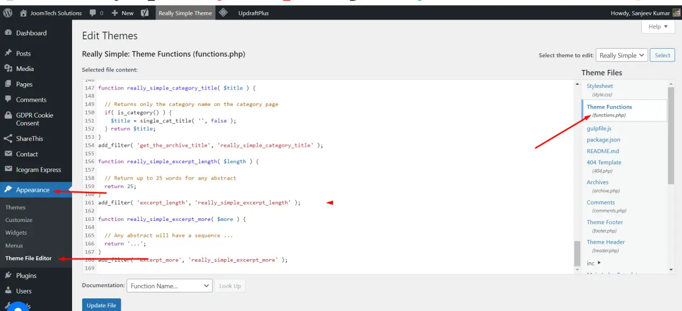The width and height of the screenshot is (682, 311).
Task: Click the Dashboard gauge icon
Action: (8, 33)
